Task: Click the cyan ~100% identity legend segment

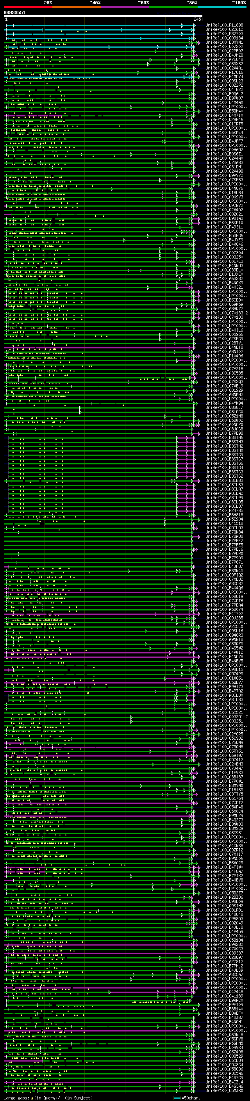Action: 222,7
